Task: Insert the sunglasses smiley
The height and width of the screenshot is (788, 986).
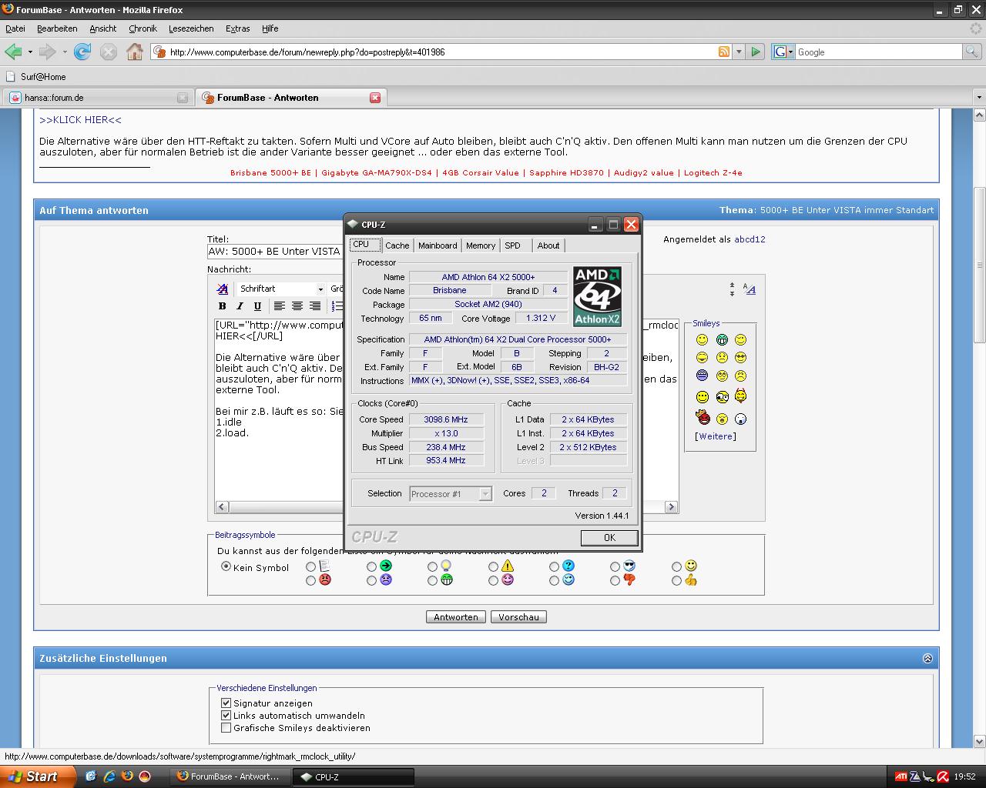Action: pyautogui.click(x=740, y=357)
